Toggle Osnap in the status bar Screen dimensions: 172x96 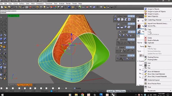(x=94, y=91)
